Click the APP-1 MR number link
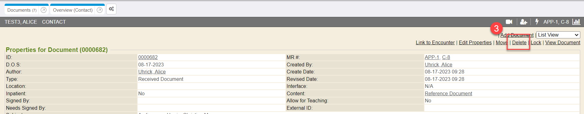This screenshot has width=584, height=114. click(x=432, y=57)
